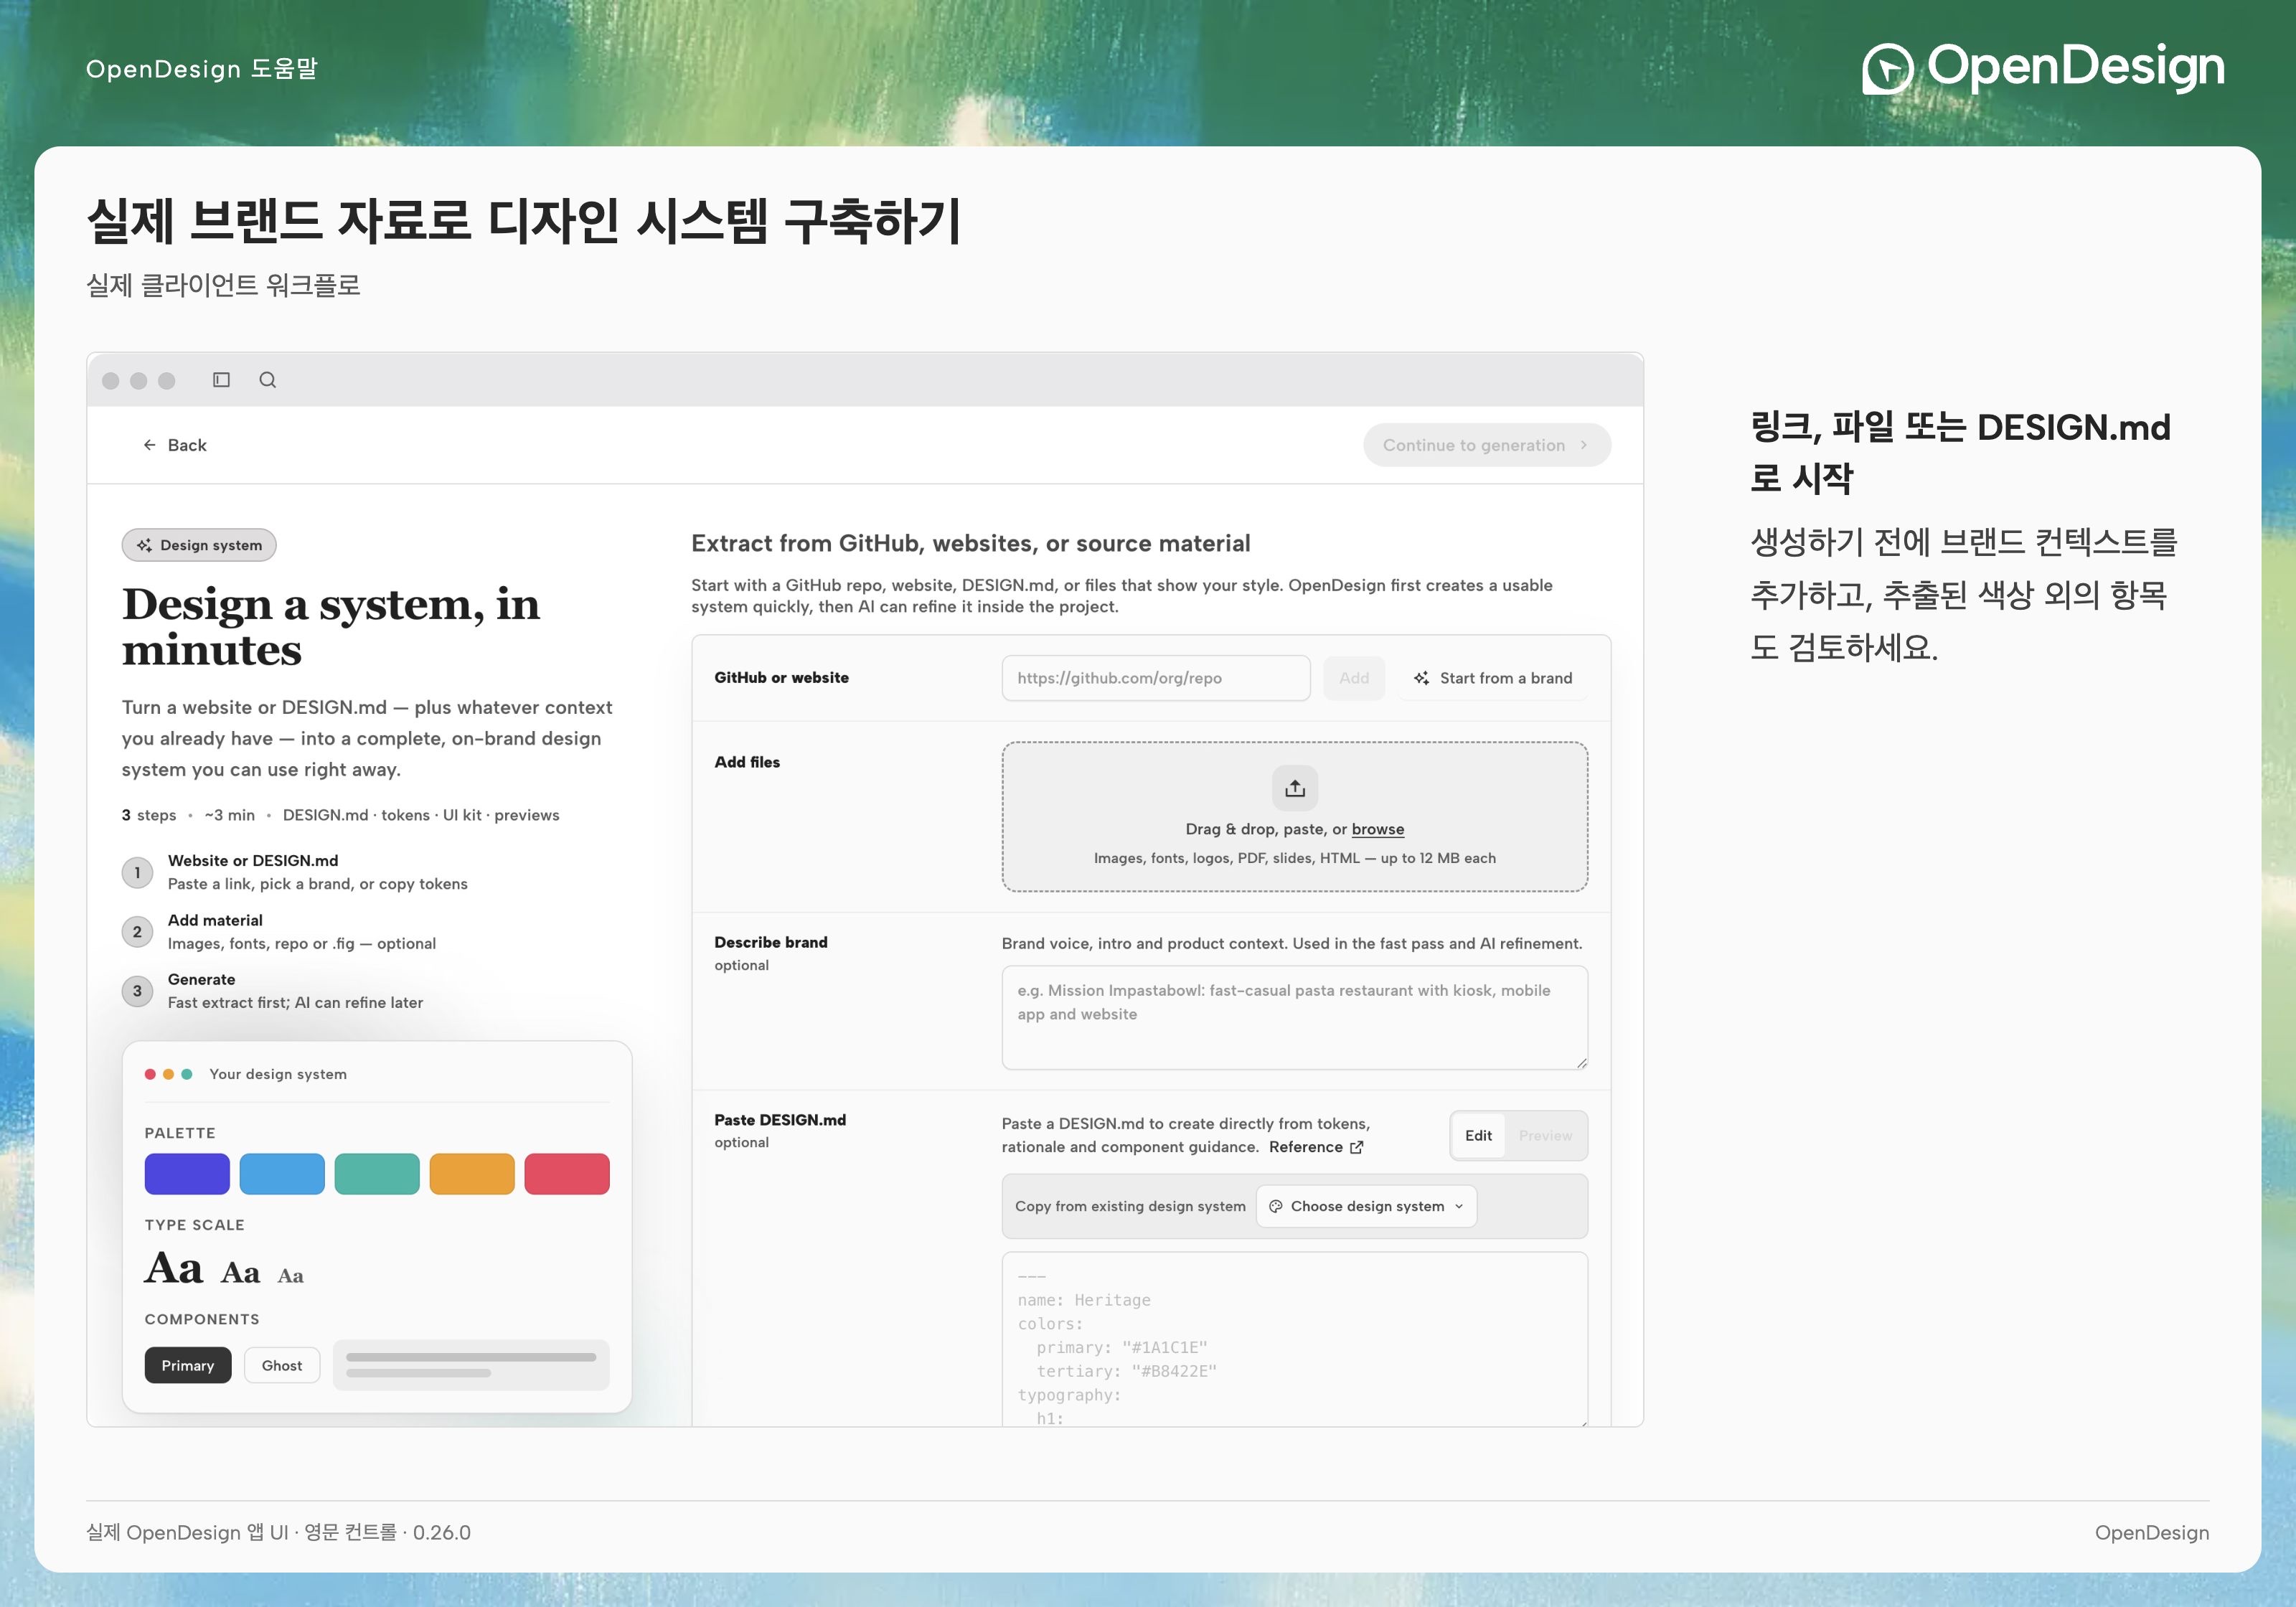Click the Add button for URL

click(1354, 678)
